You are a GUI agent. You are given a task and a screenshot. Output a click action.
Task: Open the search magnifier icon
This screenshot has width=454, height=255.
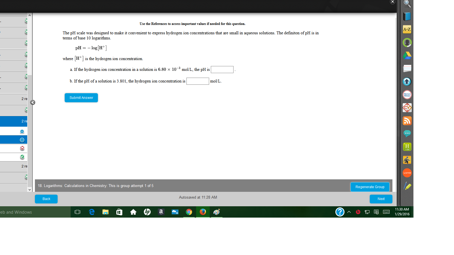pyautogui.click(x=407, y=4)
